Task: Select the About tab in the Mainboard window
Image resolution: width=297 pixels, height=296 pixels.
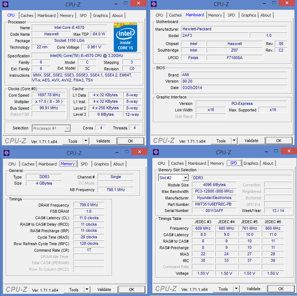Action: pos(266,15)
